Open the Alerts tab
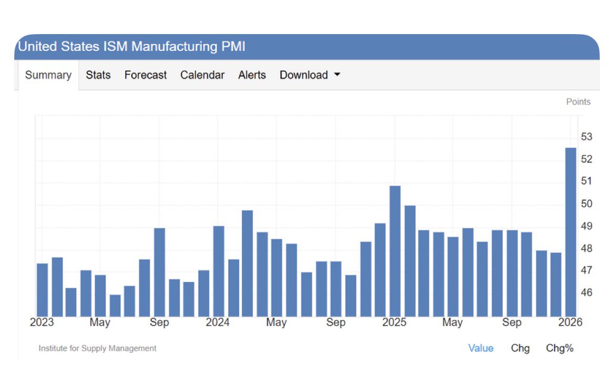Screen dimensions: 614x379 pos(251,75)
